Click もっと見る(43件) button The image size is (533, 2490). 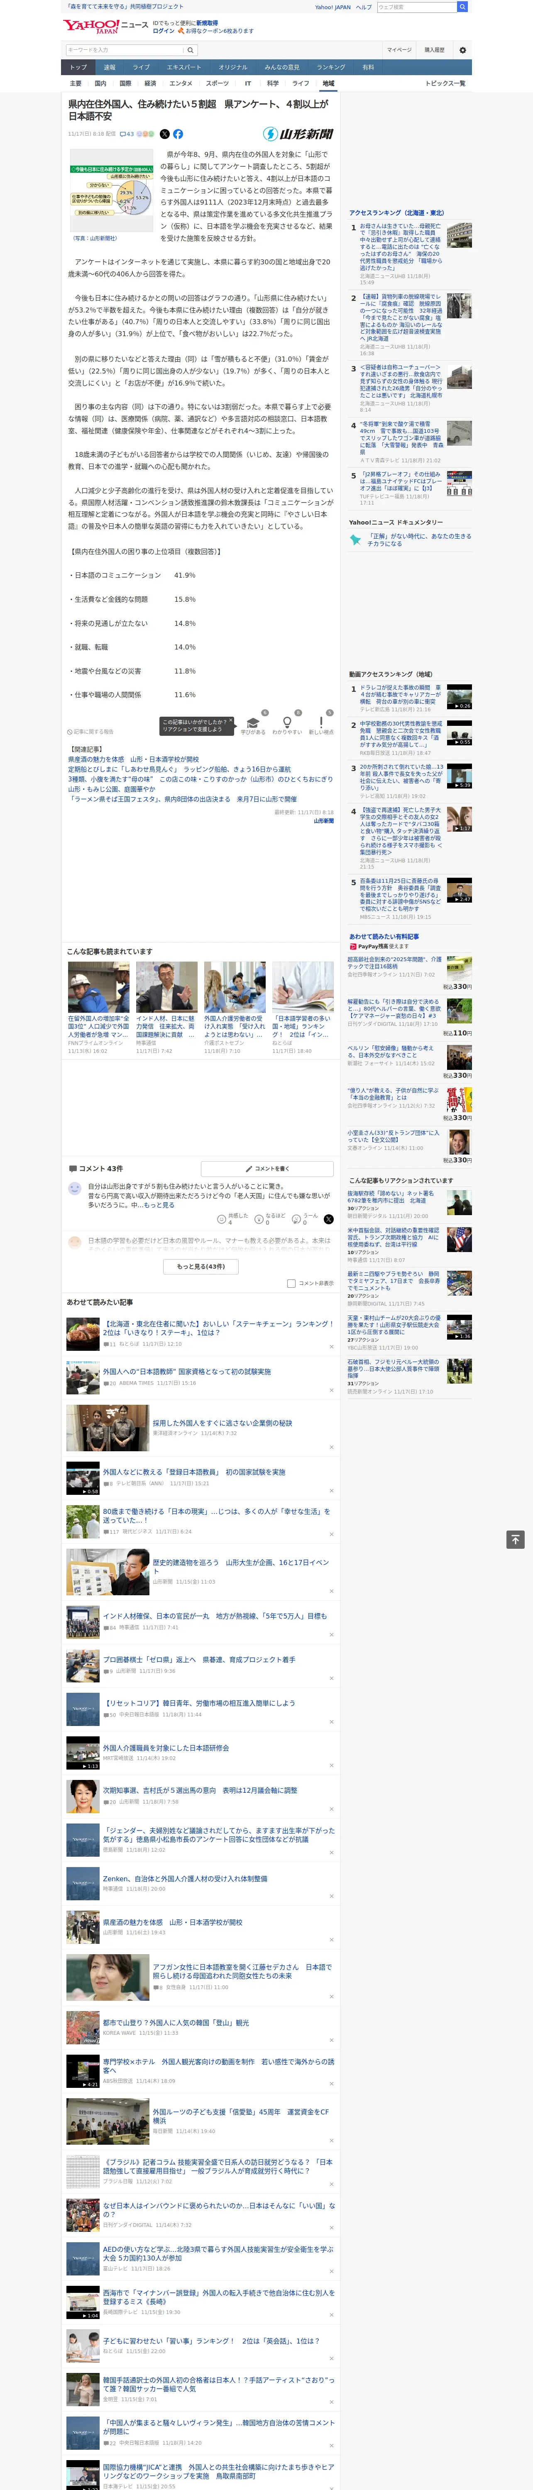tap(201, 1266)
